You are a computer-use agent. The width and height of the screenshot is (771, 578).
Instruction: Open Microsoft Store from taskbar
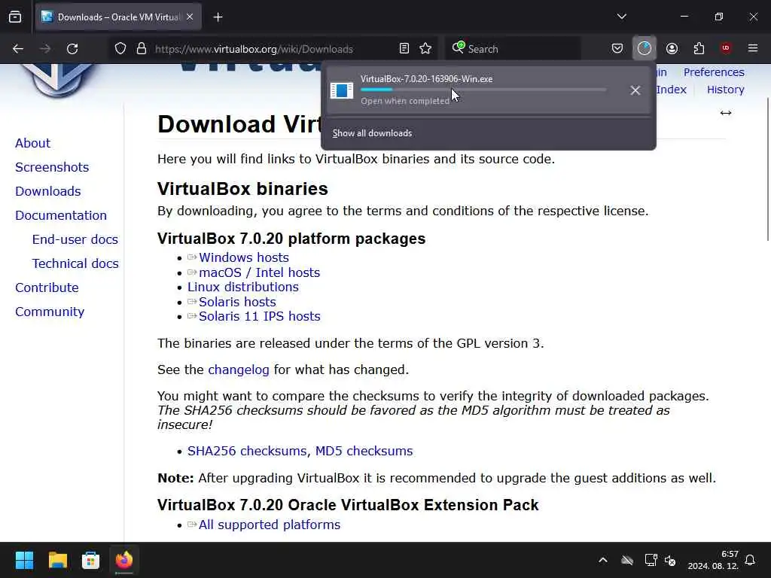pyautogui.click(x=90, y=560)
